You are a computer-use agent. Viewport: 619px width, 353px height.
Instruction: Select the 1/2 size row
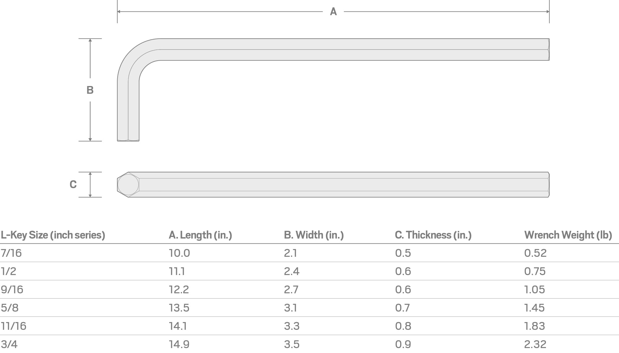309,271
